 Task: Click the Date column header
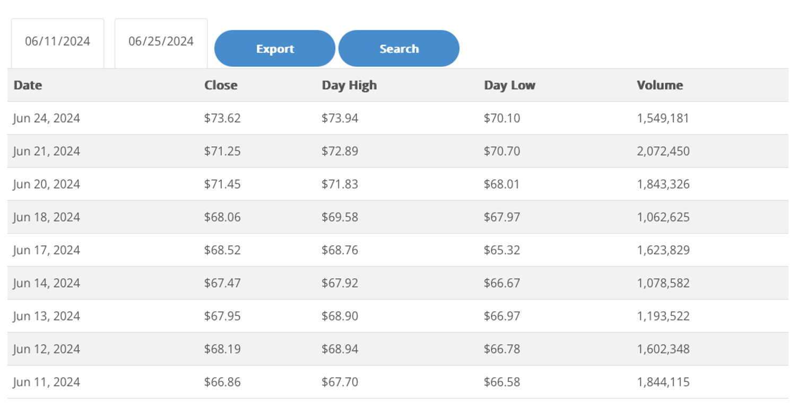point(28,85)
